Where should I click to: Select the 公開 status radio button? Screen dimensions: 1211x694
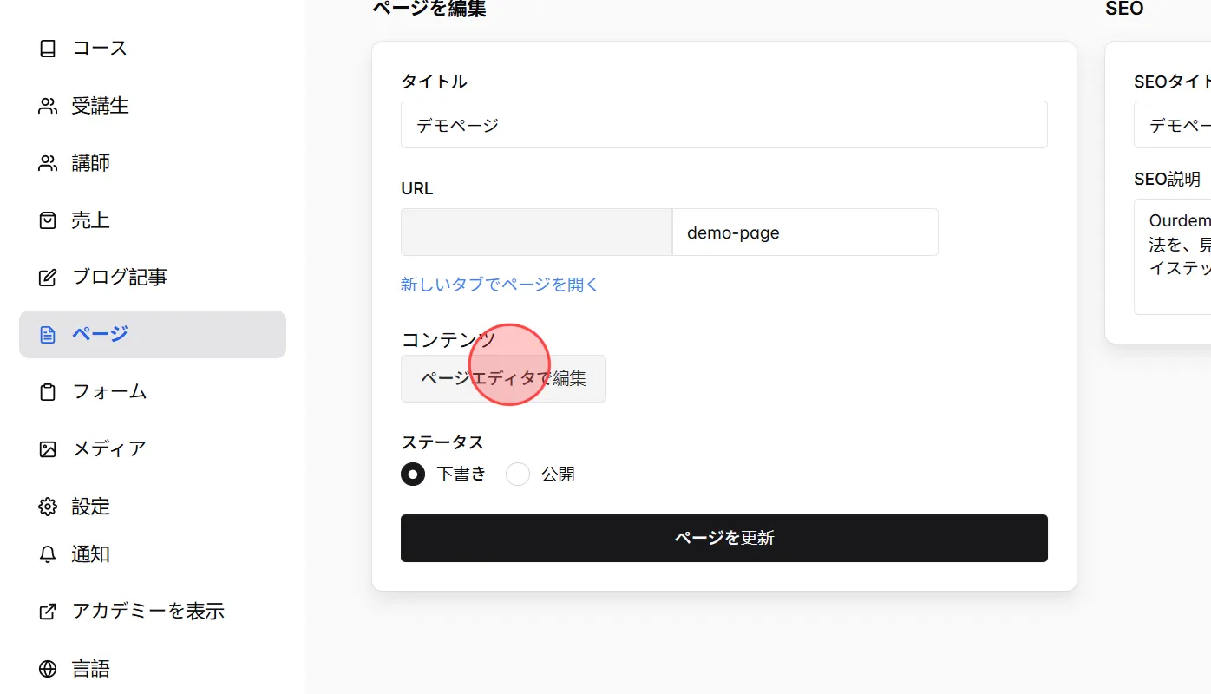click(518, 474)
